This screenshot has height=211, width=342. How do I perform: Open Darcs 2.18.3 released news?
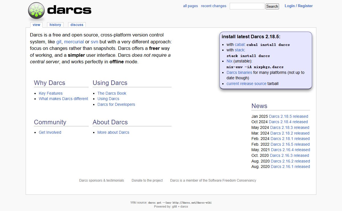click(290, 127)
